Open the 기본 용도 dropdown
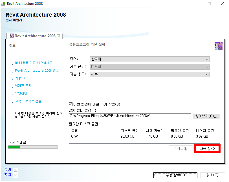This screenshot has height=182, width=229. pos(150,74)
